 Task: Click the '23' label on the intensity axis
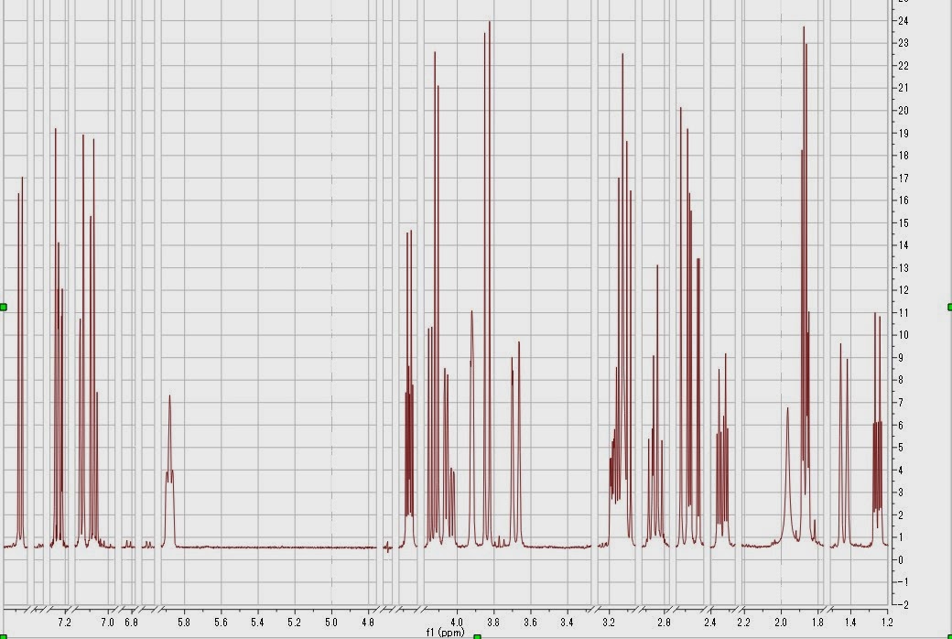[903, 44]
